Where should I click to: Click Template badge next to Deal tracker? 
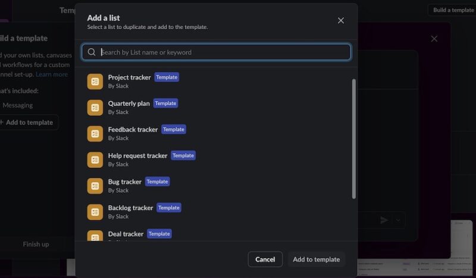[x=159, y=234]
